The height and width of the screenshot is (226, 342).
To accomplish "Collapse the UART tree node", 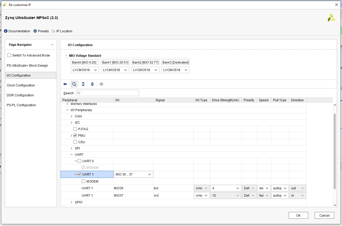I will [x=72, y=155].
